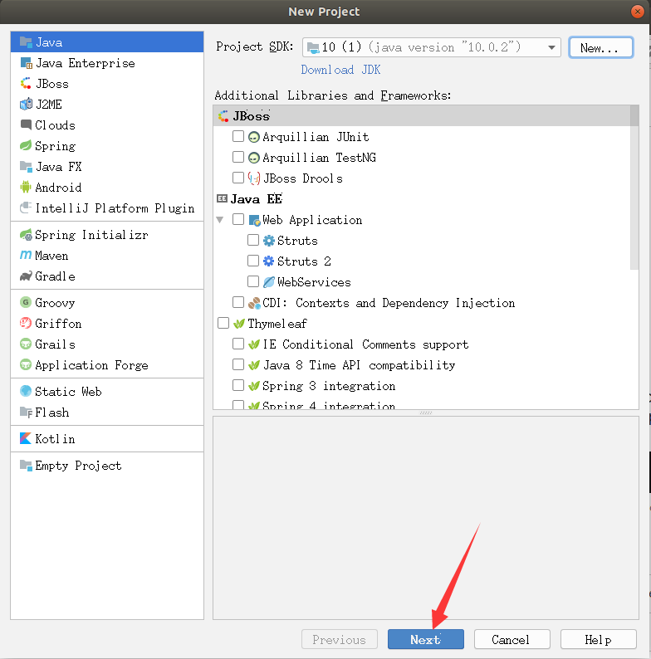Enable the Struts 2 checkbox
The height and width of the screenshot is (659, 651).
pos(253,261)
